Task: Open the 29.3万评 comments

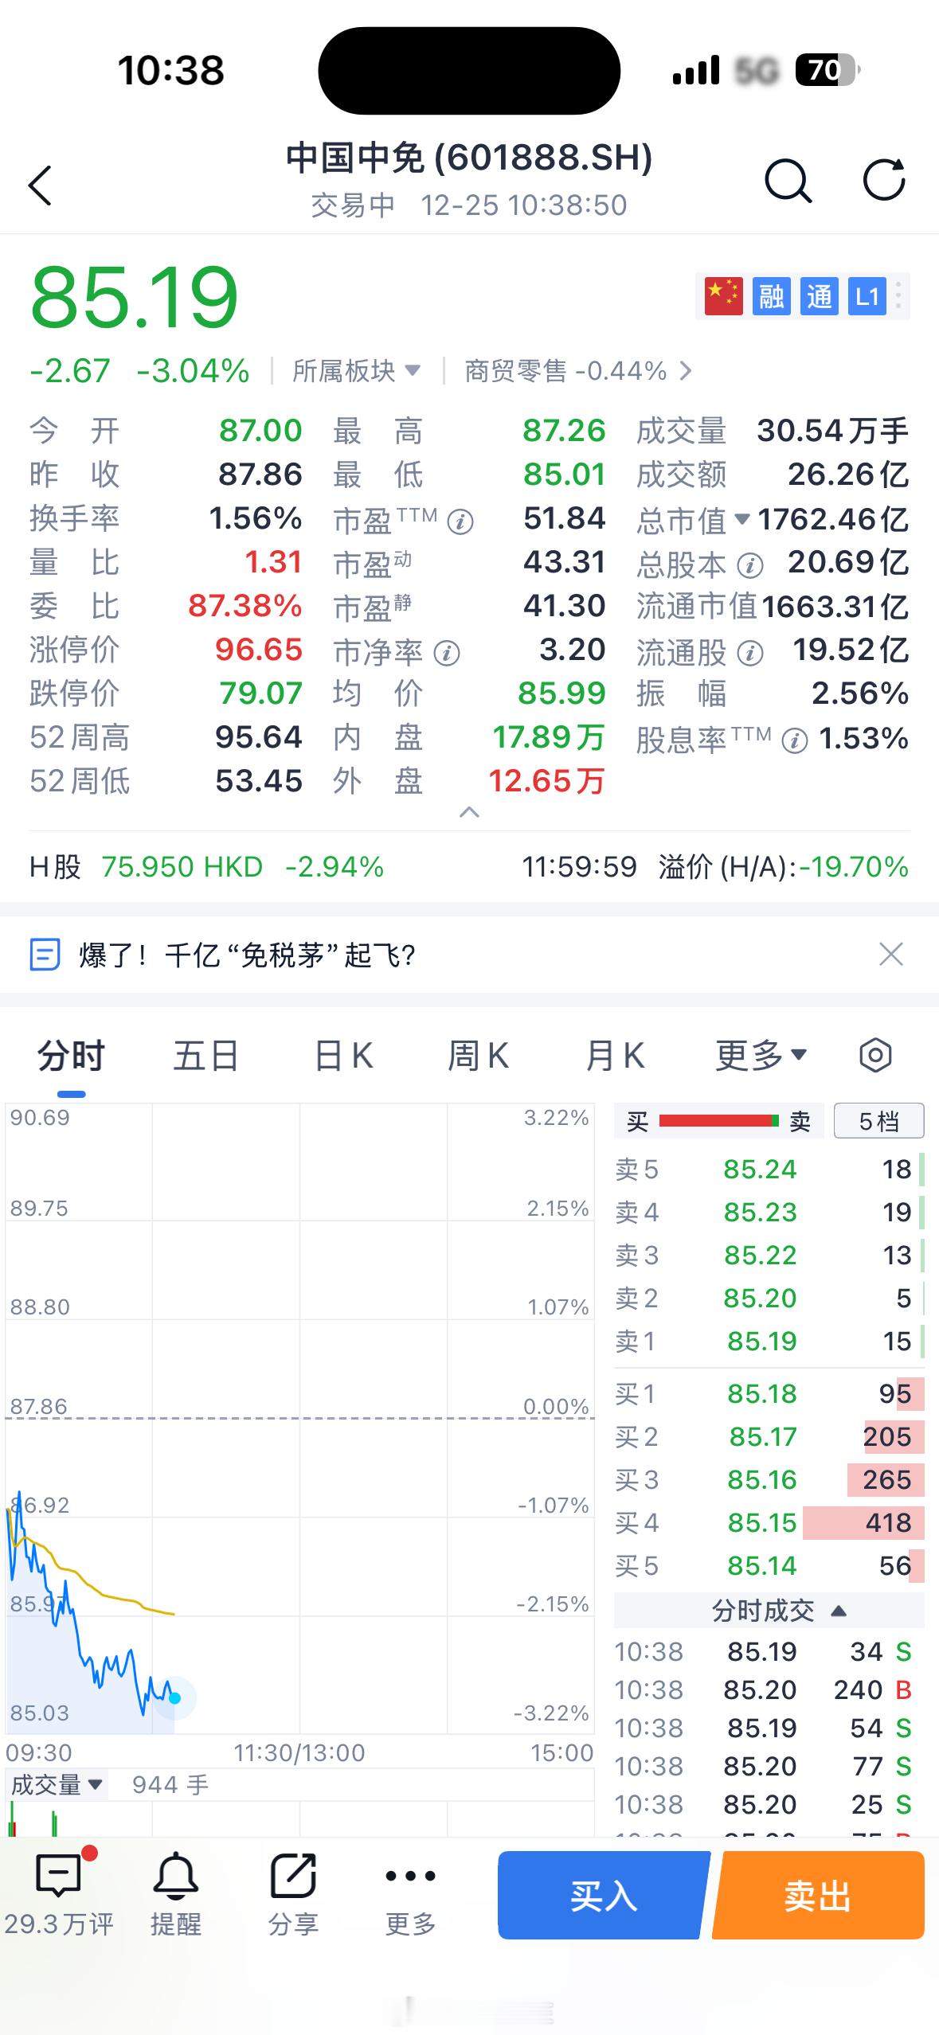Action: [59, 1895]
